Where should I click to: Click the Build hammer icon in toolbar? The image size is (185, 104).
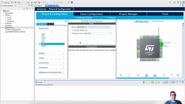point(15,2)
